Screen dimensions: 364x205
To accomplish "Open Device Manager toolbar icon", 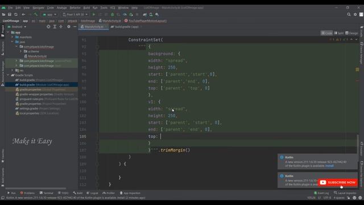I will tap(151, 14).
